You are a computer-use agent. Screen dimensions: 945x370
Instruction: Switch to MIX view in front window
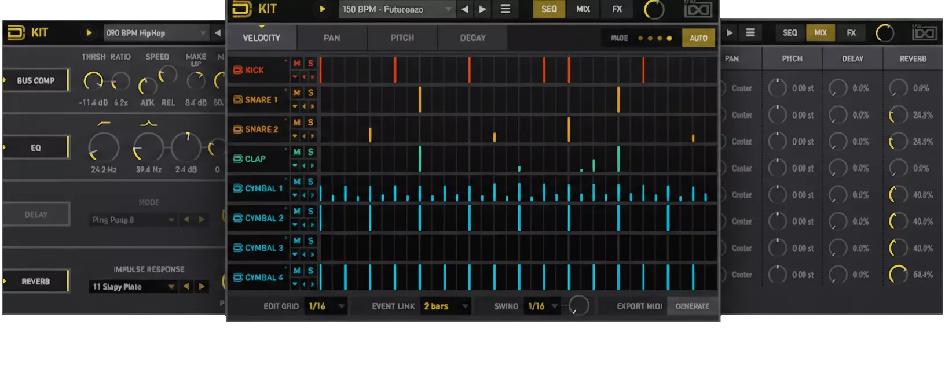[583, 9]
